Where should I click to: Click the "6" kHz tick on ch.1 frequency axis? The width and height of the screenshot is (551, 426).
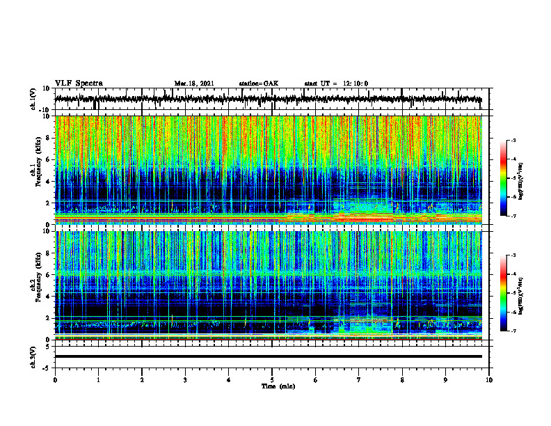(49, 160)
